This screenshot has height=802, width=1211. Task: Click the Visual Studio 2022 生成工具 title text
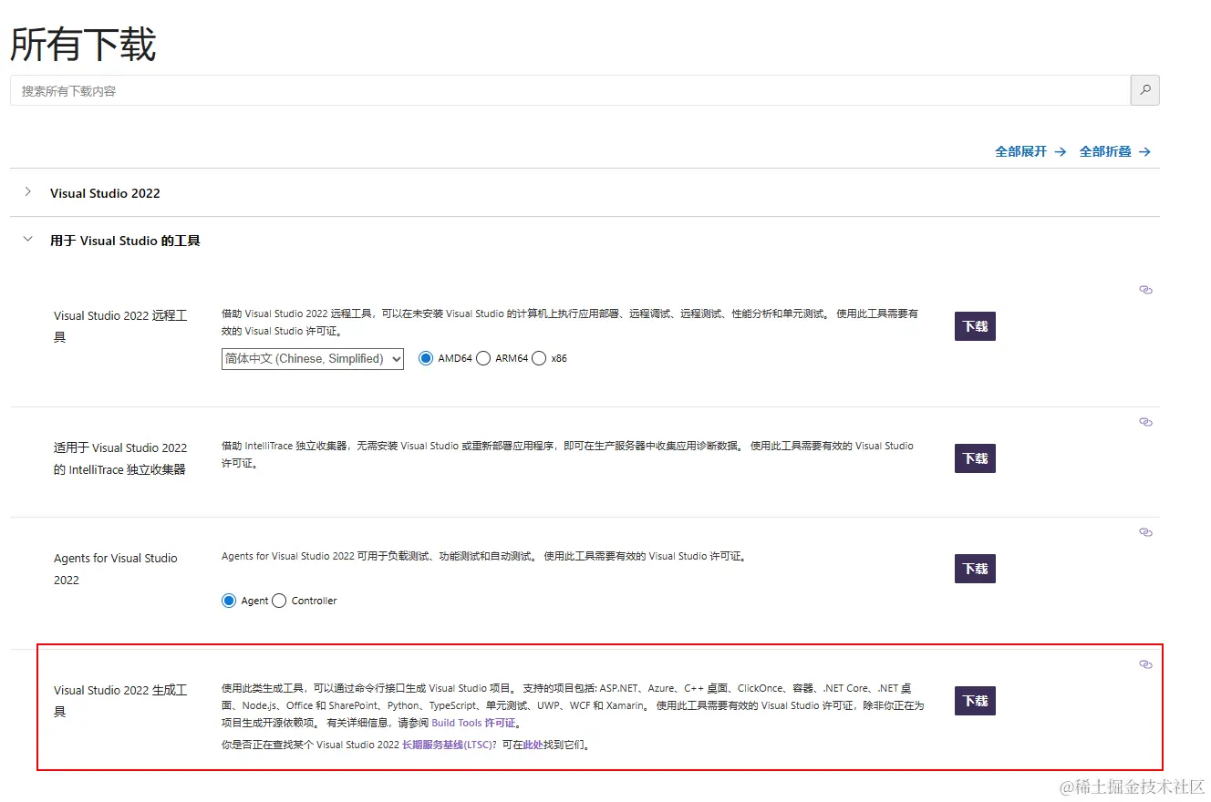[x=120, y=701]
